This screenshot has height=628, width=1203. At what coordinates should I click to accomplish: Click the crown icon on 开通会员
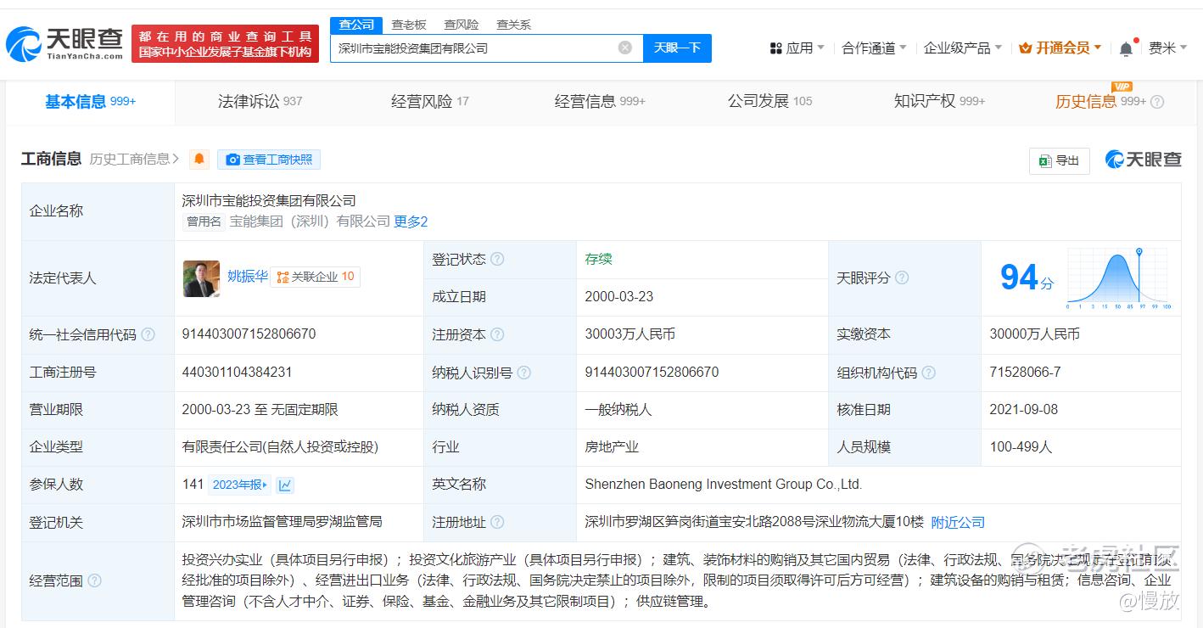(x=1025, y=48)
